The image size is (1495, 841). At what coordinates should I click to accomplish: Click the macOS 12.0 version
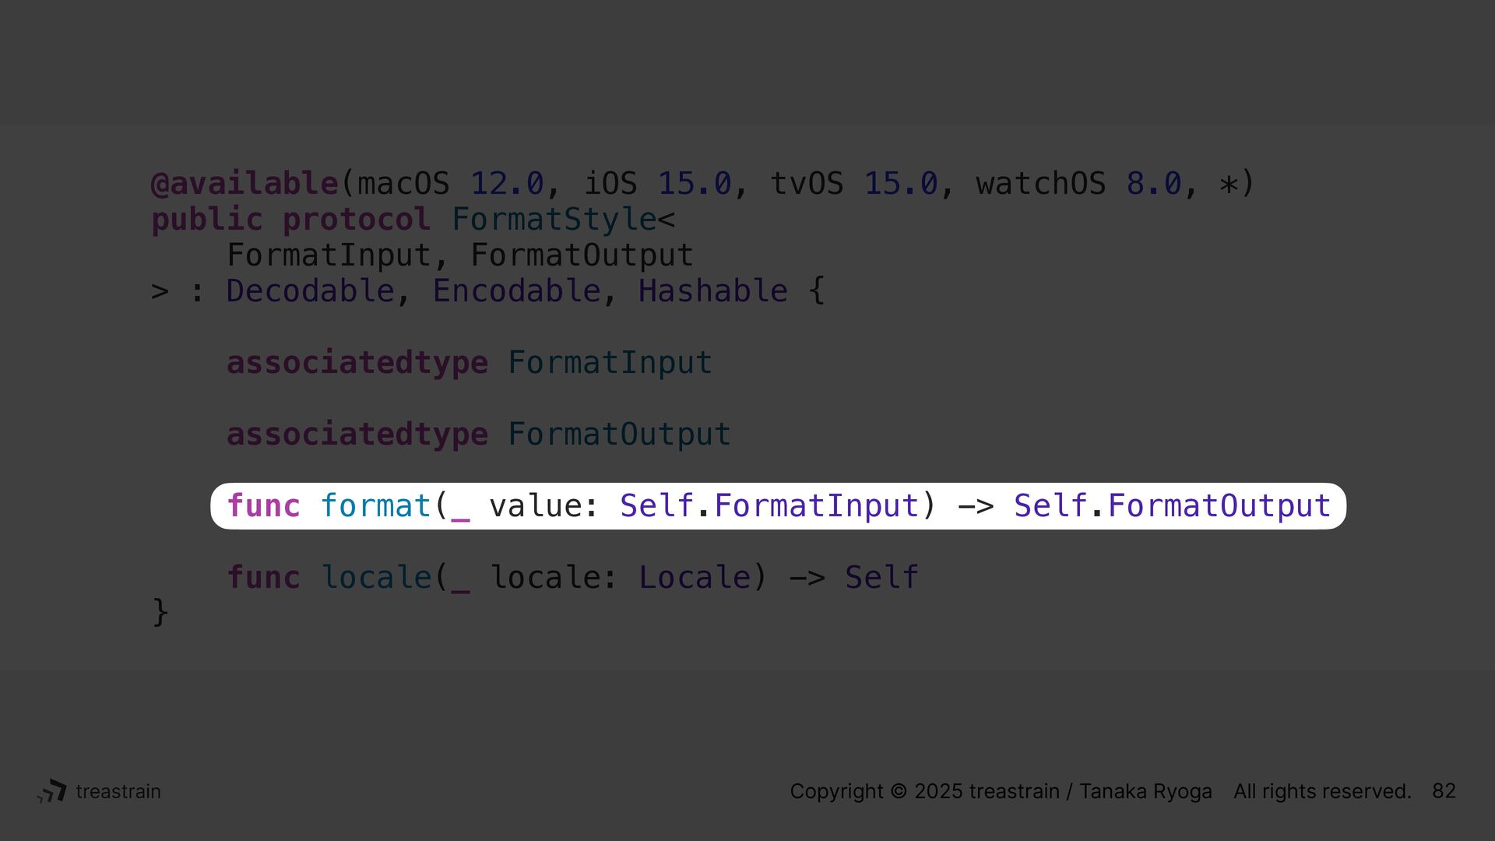(x=451, y=184)
